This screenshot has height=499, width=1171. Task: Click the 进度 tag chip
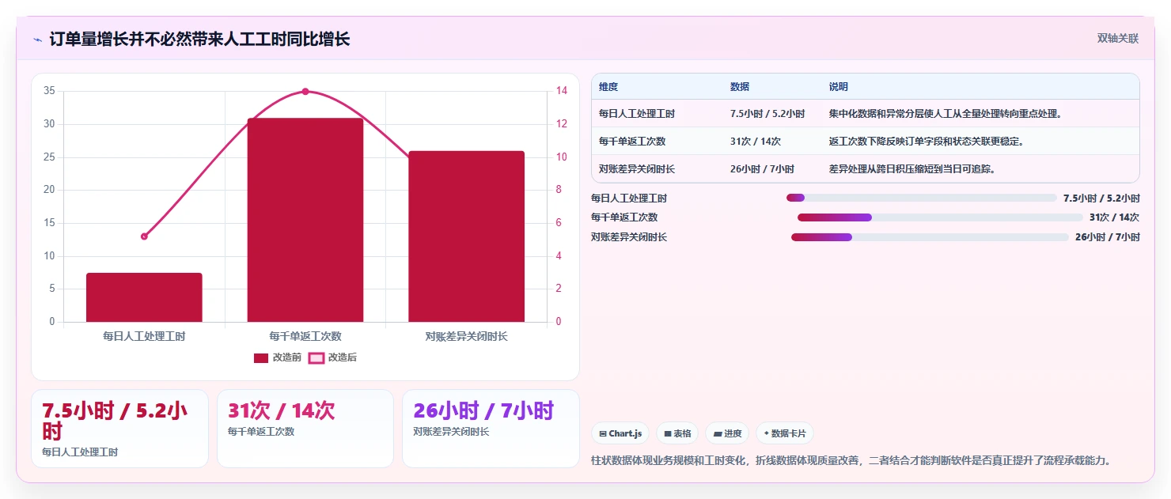tap(727, 433)
